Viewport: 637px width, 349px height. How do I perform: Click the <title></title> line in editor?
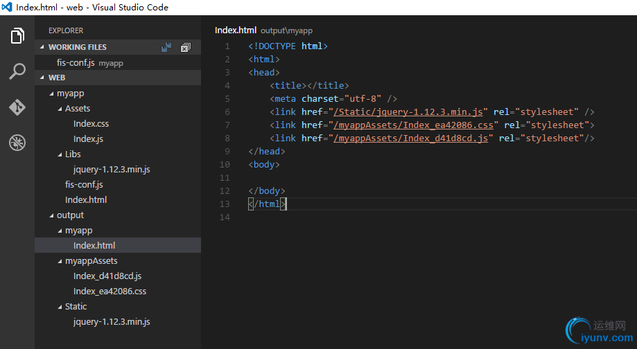(309, 86)
